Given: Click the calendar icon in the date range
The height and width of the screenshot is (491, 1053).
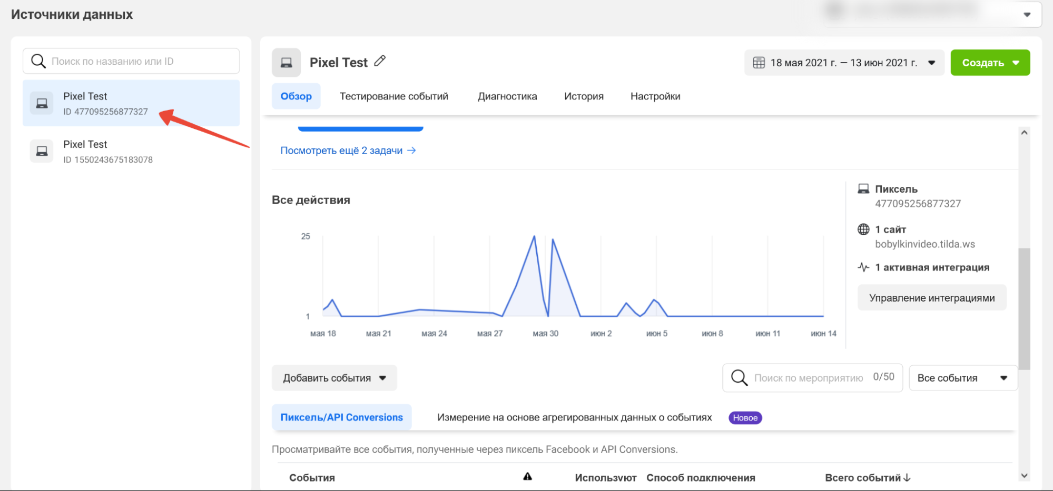Looking at the screenshot, I should 759,63.
